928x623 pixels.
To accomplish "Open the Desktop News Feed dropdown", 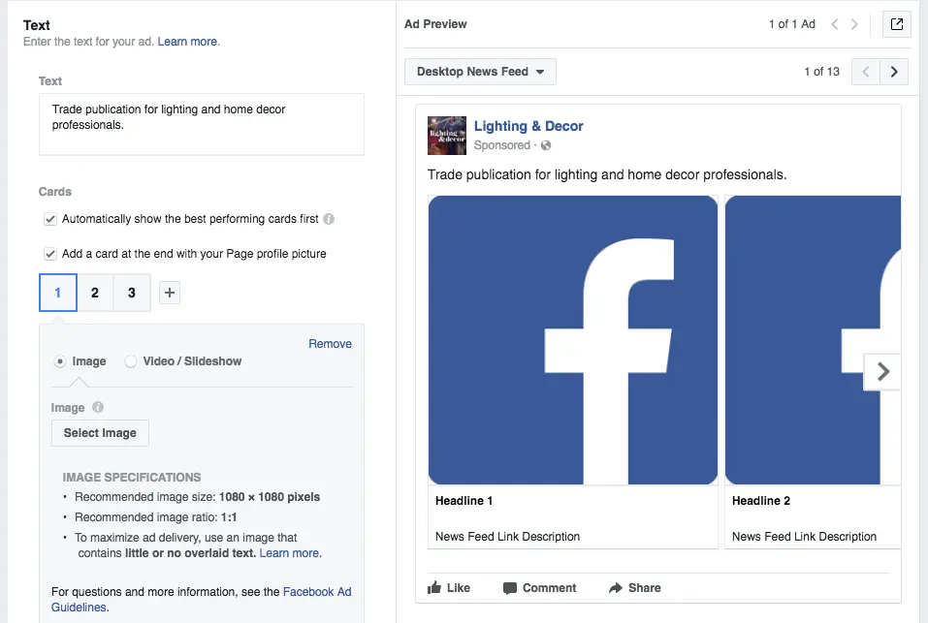I will pyautogui.click(x=480, y=72).
